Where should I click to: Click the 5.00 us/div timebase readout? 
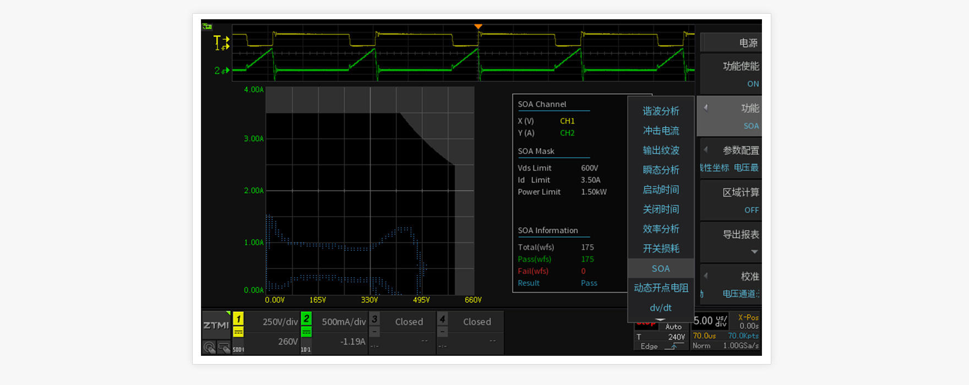(710, 321)
